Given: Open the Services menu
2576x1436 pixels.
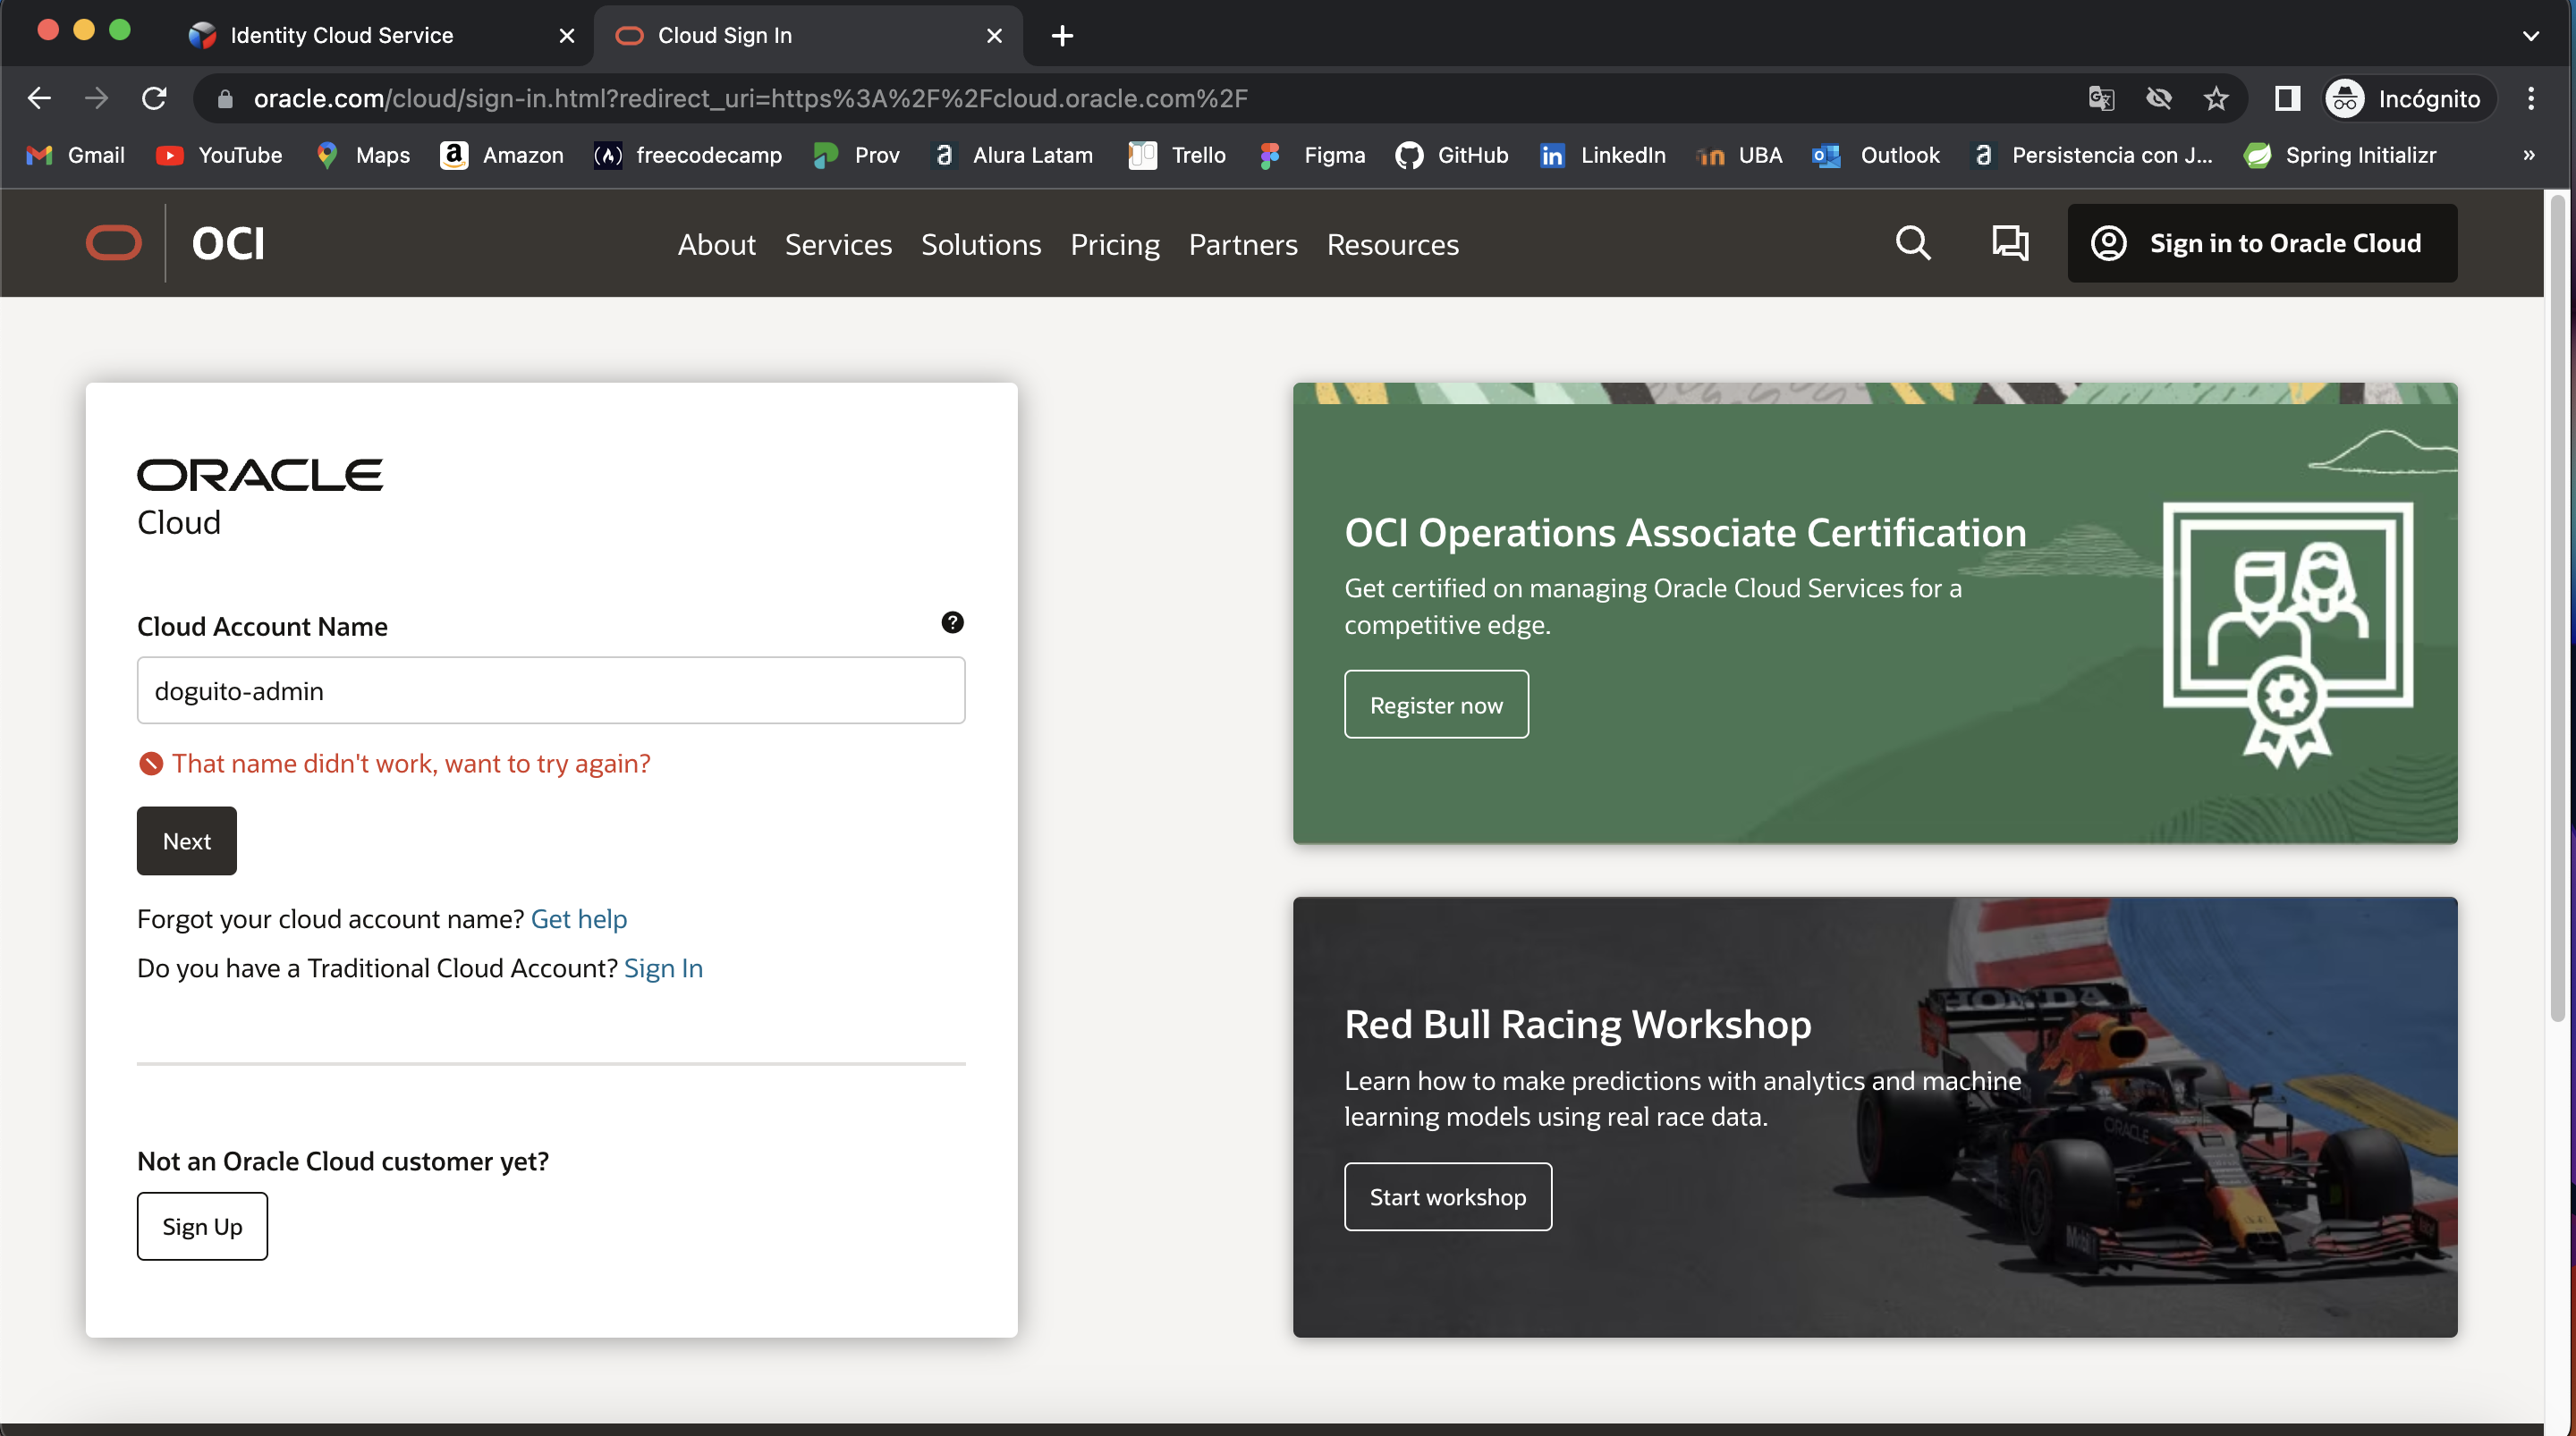Looking at the screenshot, I should (838, 244).
